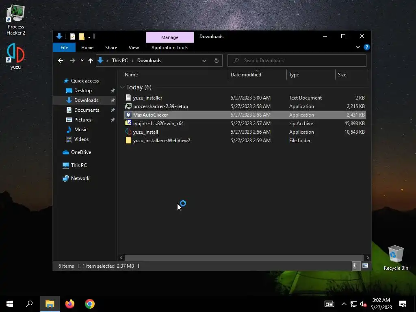Click the New folder icon in title bar
The height and width of the screenshot is (312, 416).
pyautogui.click(x=82, y=37)
